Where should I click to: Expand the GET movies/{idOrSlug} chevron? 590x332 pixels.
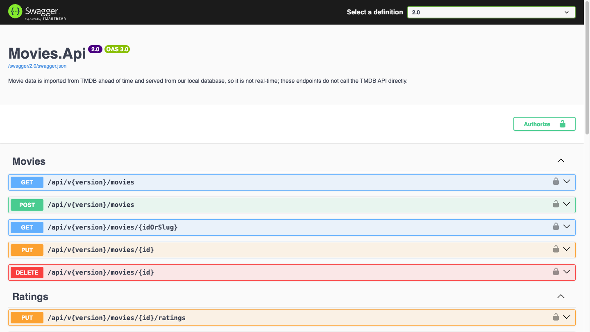[x=567, y=227]
